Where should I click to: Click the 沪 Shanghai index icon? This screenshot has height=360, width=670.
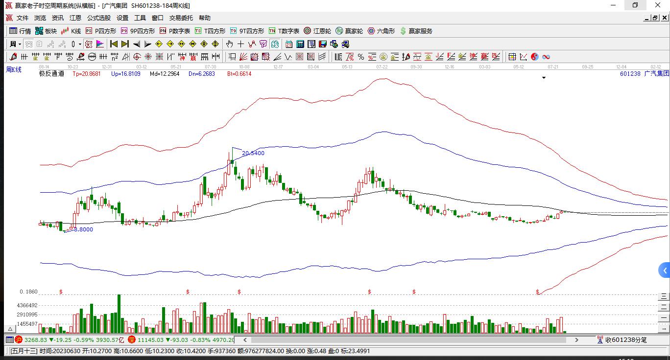(19, 339)
